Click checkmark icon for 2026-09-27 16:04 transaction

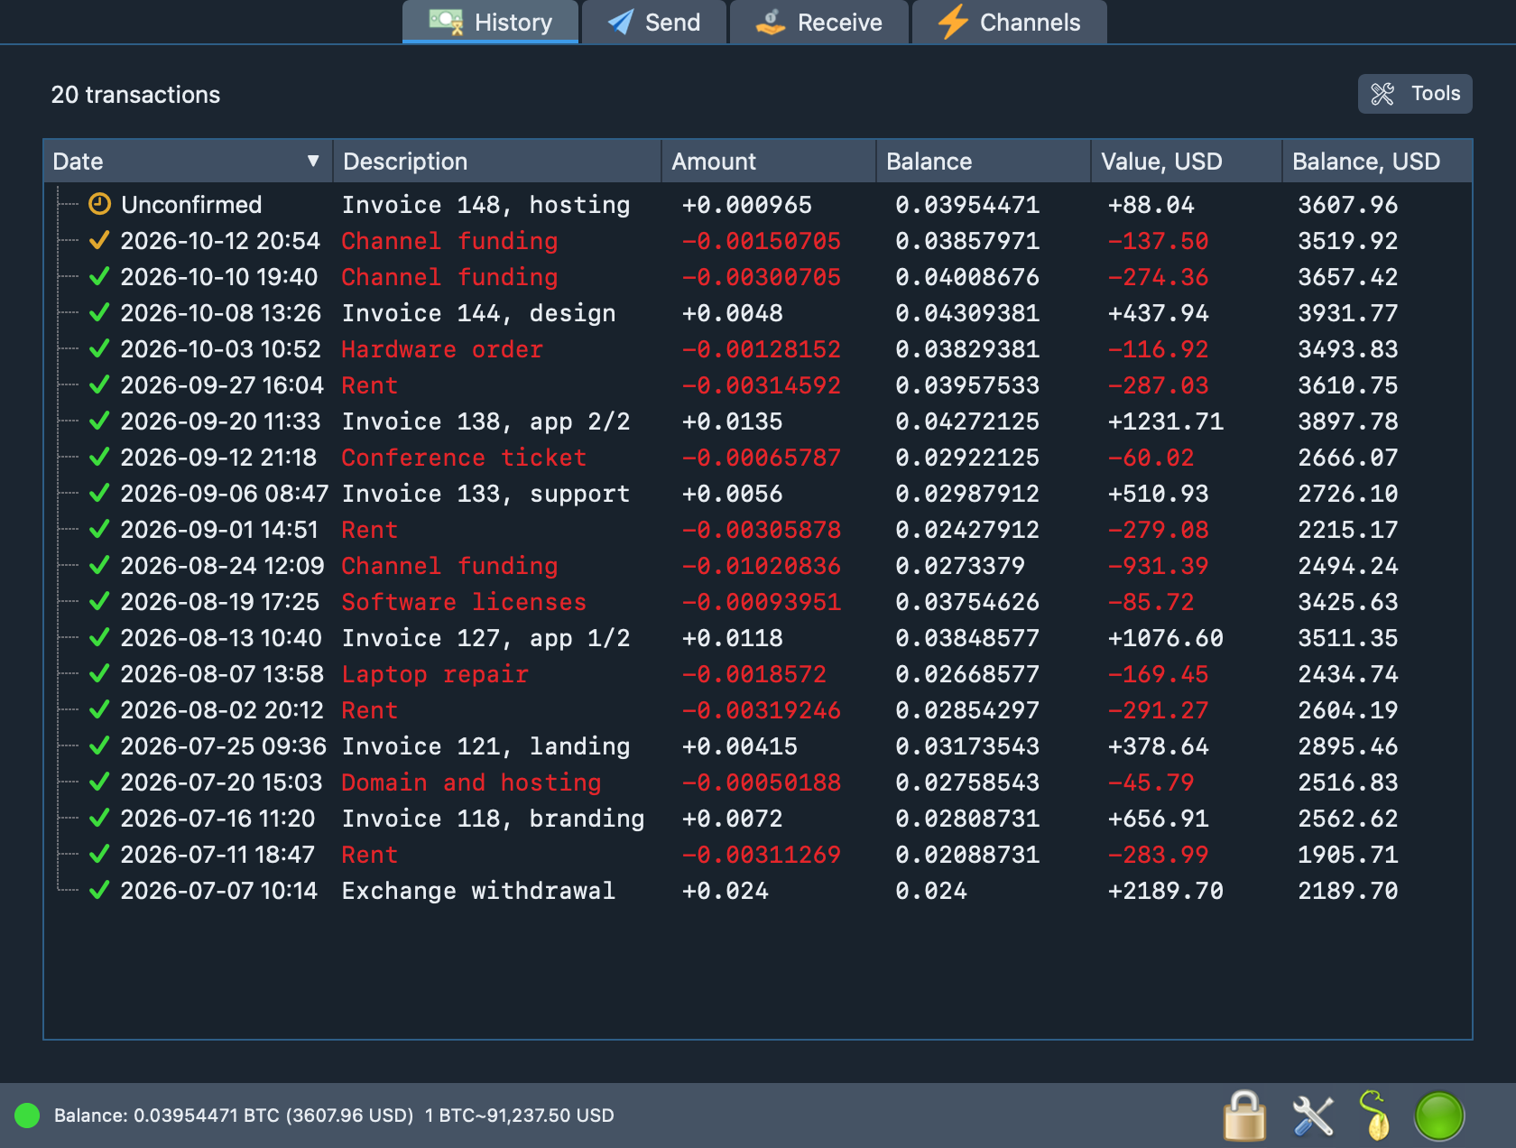(99, 385)
